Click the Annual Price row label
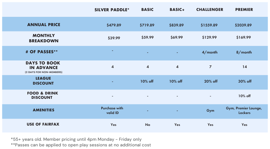This screenshot has width=270, height=149. tap(44, 25)
